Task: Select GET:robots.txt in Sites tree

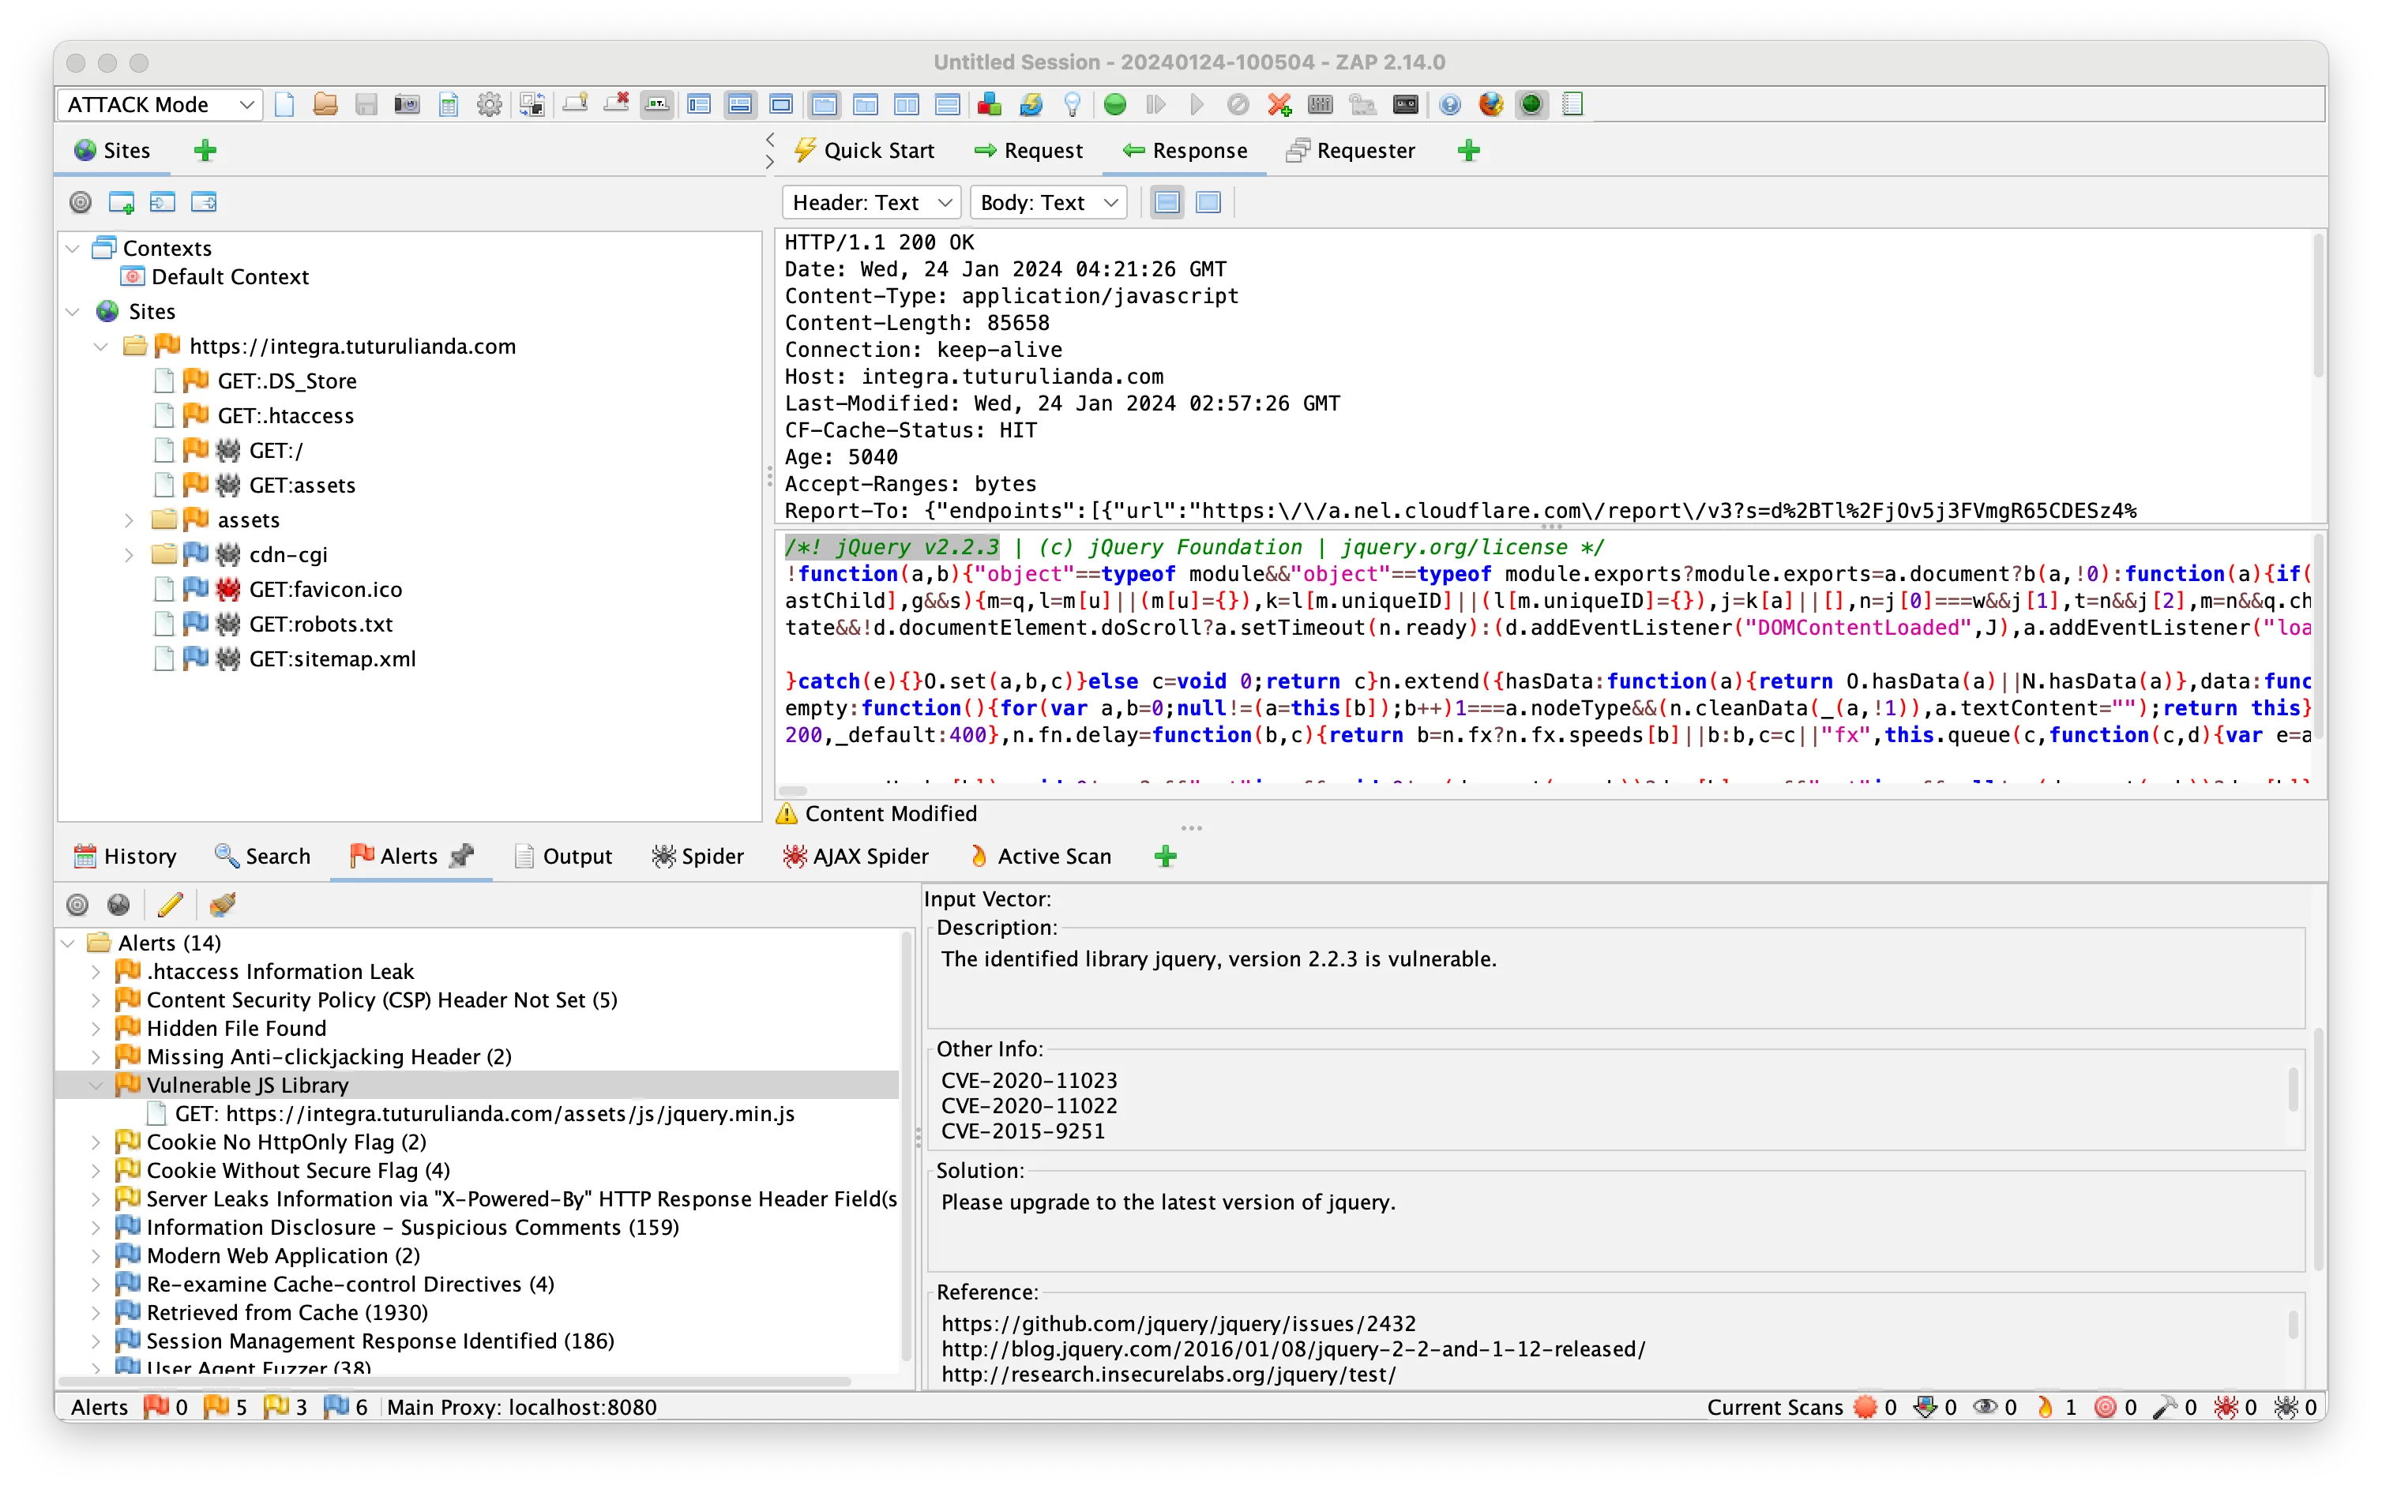Action: click(x=320, y=624)
